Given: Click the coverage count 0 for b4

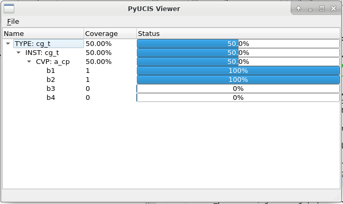Looking at the screenshot, I should [x=88, y=98].
